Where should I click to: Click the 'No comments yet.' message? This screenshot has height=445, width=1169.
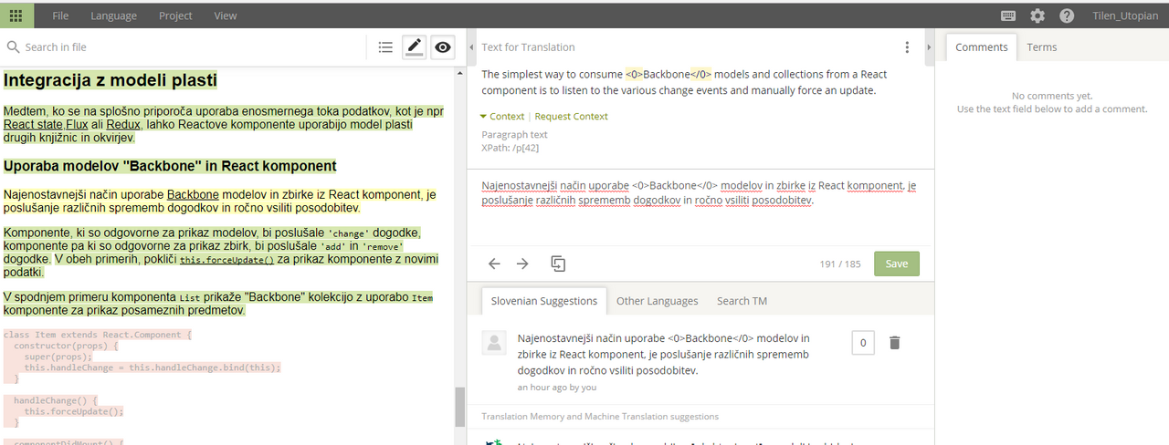point(1052,96)
